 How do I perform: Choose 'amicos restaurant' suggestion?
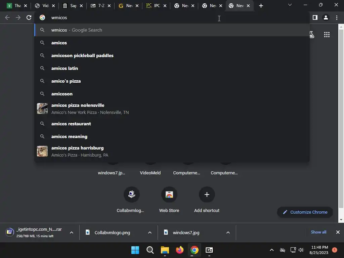(172, 124)
